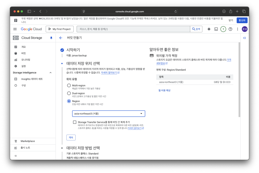Select the Multi-region radio button
Screen dimensions: 259x173
tap(69, 86)
